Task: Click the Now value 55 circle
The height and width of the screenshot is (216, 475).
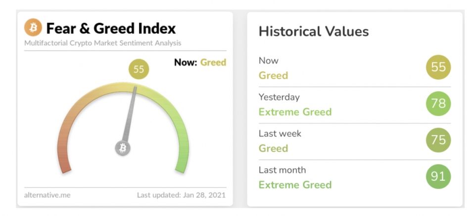Action: [x=438, y=68]
